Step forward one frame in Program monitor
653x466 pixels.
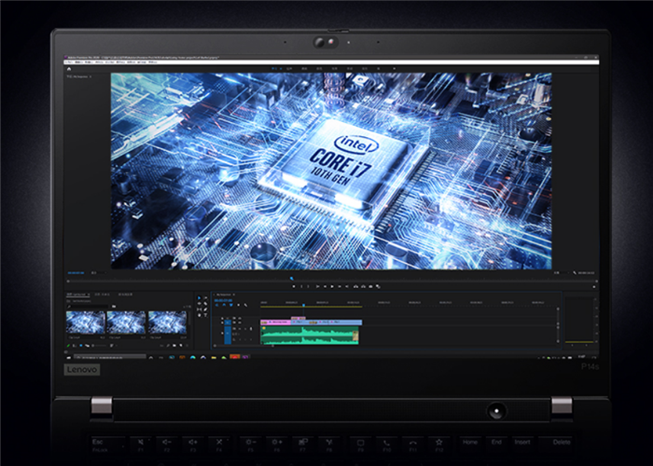pyautogui.click(x=340, y=286)
